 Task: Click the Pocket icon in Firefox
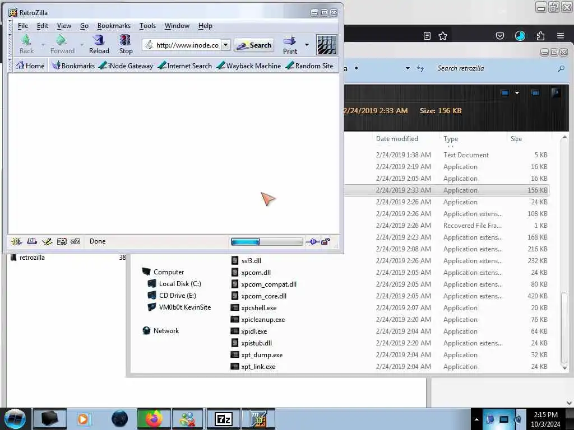click(x=500, y=36)
